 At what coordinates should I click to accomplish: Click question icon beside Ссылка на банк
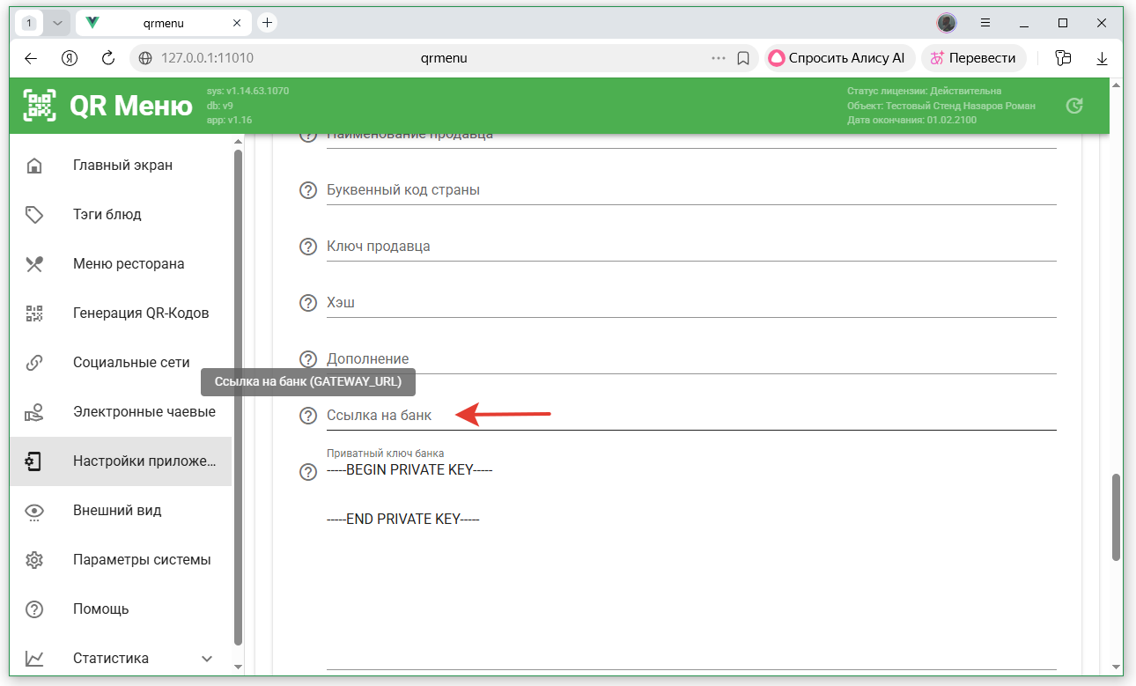coord(308,416)
